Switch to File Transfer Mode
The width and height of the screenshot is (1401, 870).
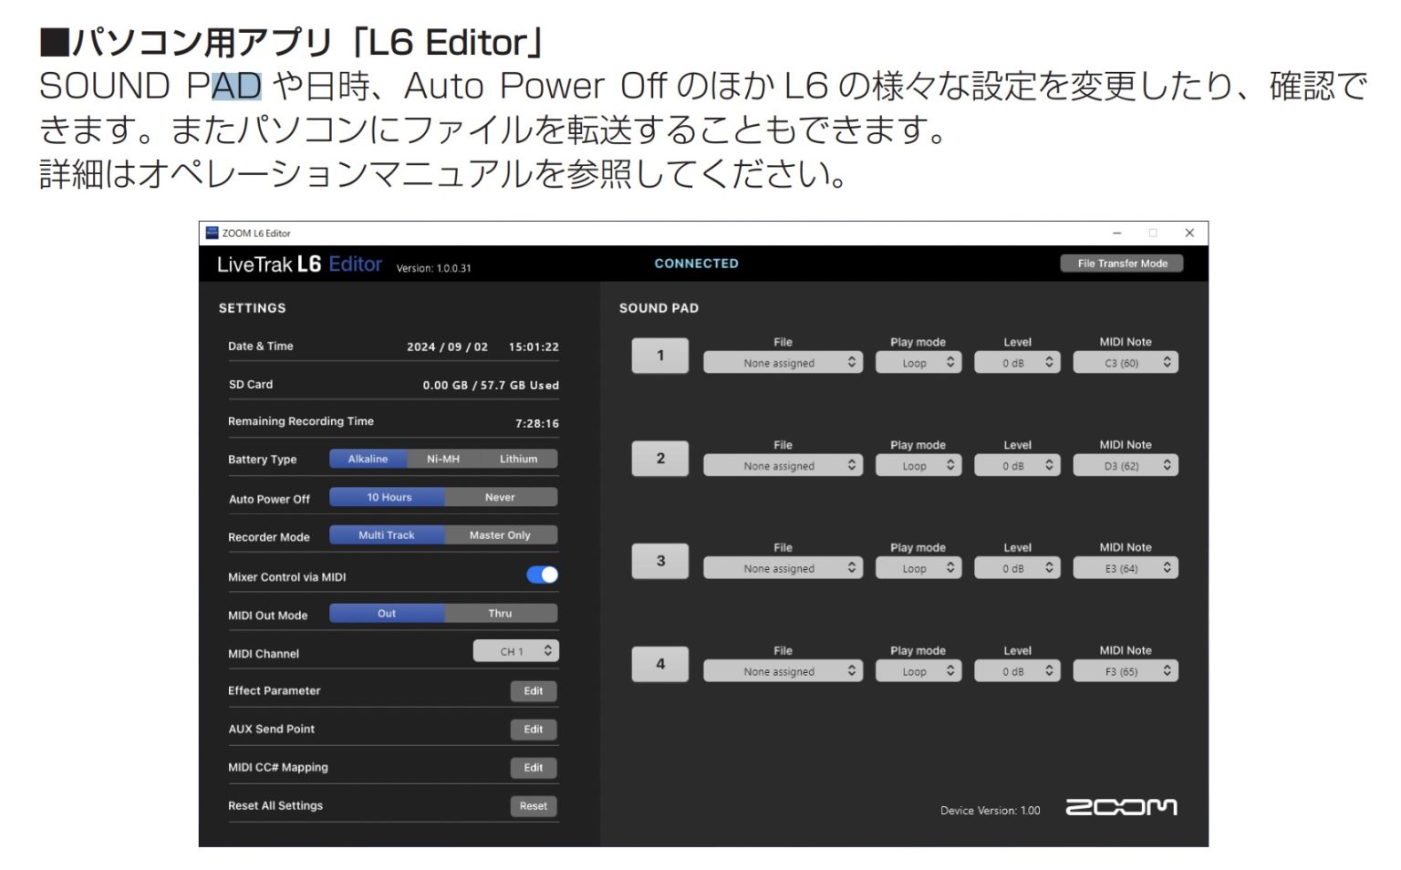coord(1122,263)
